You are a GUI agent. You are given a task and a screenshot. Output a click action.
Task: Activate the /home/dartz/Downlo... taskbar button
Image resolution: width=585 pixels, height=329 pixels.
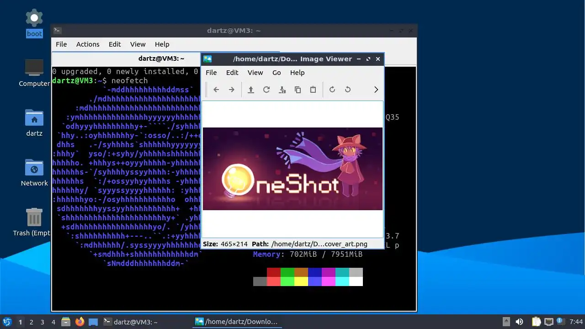click(x=237, y=322)
